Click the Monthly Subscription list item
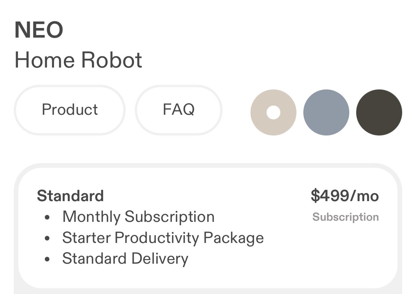419x294 pixels. [x=138, y=217]
